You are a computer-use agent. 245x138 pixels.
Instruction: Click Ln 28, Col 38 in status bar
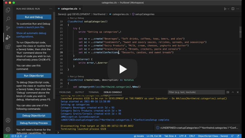(154, 136)
